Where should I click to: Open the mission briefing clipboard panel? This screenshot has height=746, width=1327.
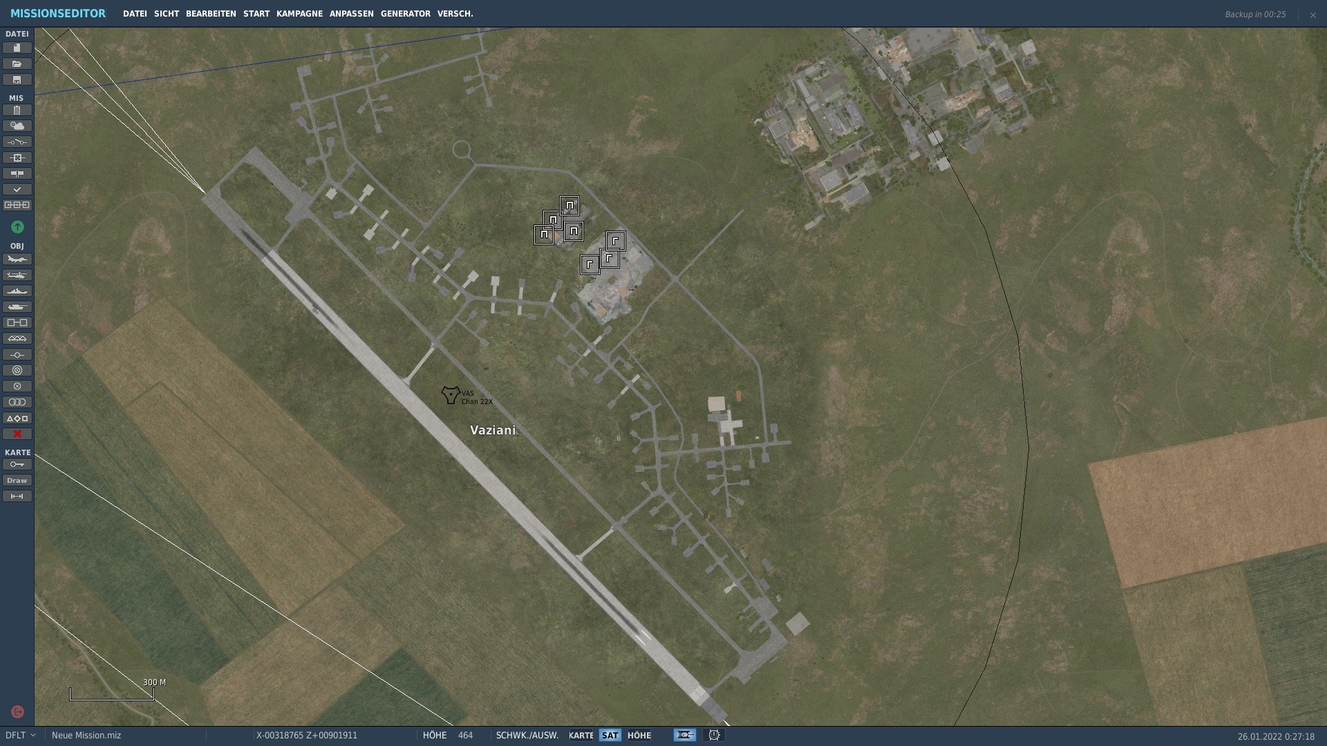point(17,111)
